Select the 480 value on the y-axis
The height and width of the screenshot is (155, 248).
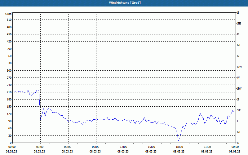9,27
